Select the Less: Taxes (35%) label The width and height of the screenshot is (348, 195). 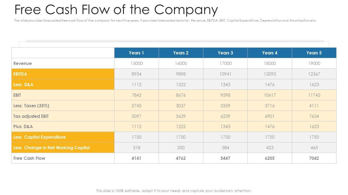click(x=31, y=106)
